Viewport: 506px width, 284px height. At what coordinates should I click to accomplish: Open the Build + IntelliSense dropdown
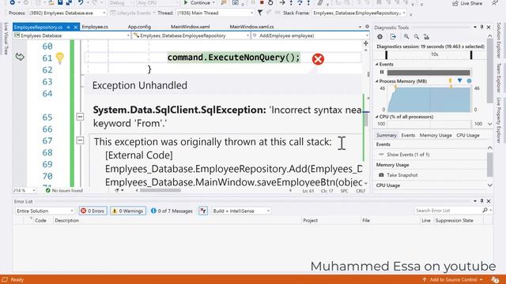241,211
